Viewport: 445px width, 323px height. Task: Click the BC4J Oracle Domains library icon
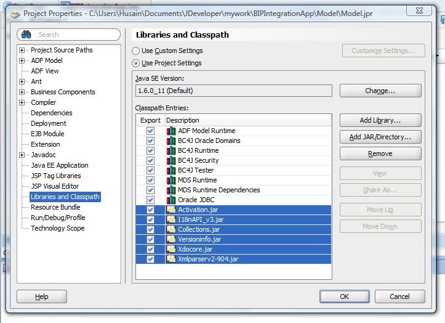point(171,141)
